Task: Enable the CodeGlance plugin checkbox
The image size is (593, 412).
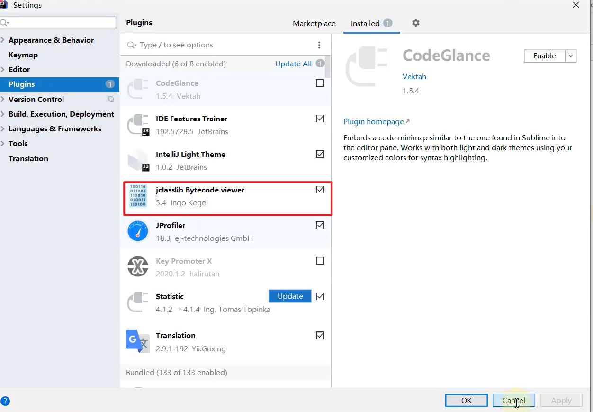Action: point(320,83)
